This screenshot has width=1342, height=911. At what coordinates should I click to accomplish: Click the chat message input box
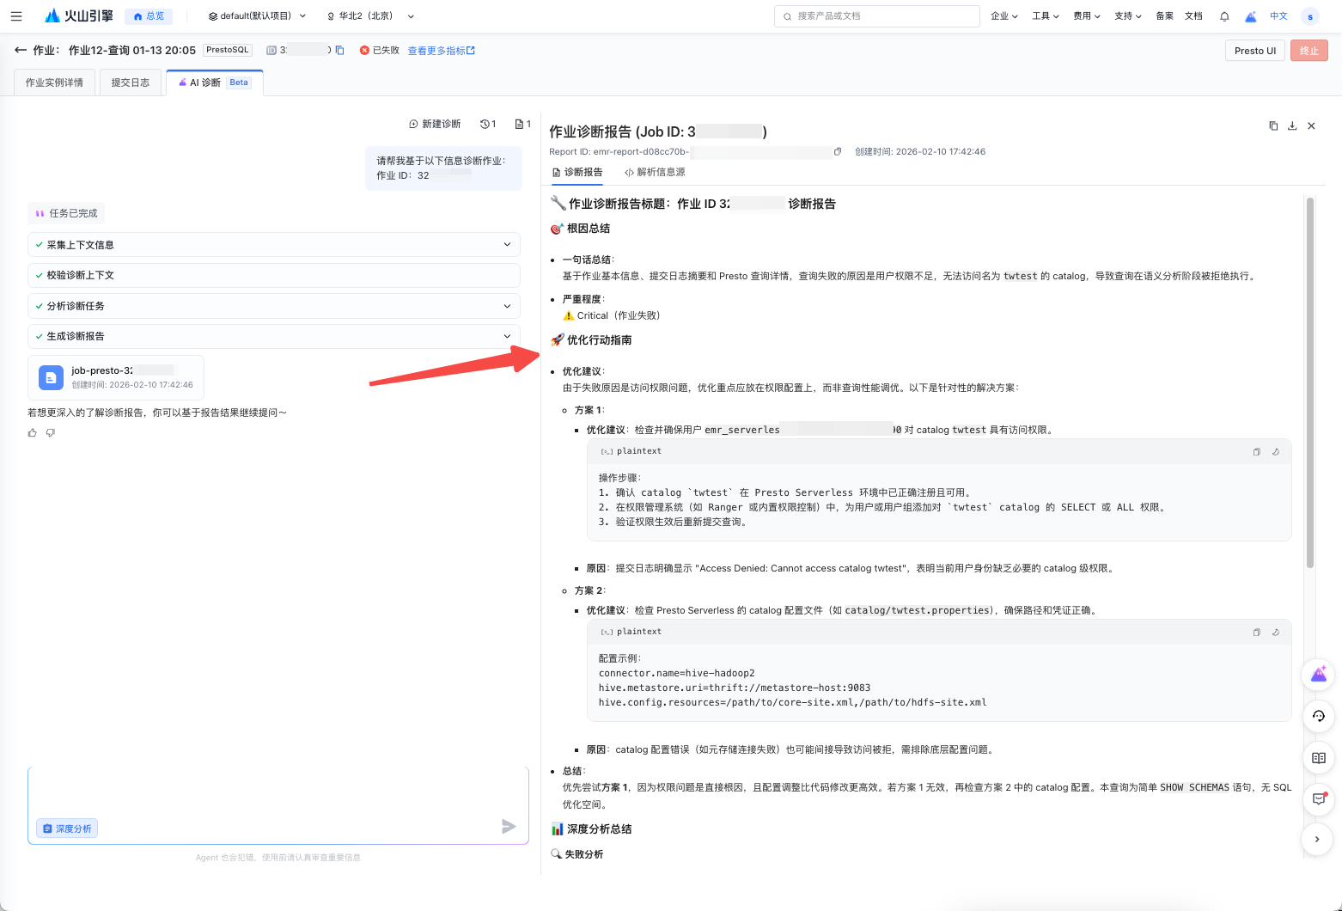point(278,791)
